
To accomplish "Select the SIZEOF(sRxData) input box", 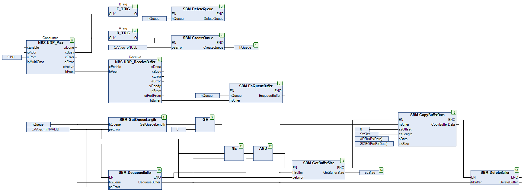I will point(374,144).
